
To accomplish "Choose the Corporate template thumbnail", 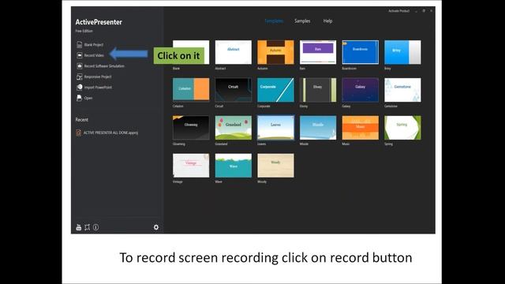I will pyautogui.click(x=275, y=90).
